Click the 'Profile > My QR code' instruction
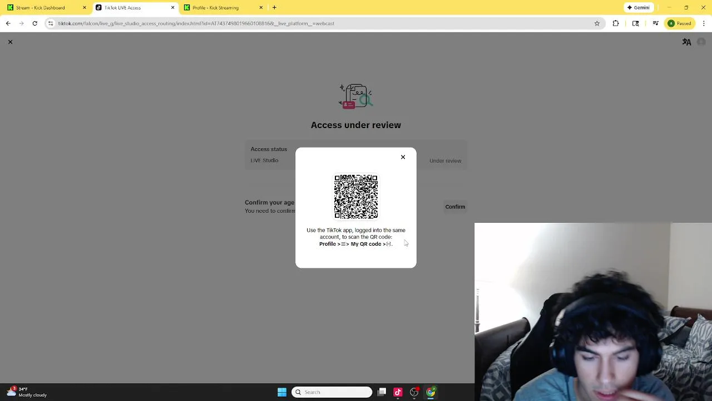This screenshot has height=401, width=712. pyautogui.click(x=356, y=244)
